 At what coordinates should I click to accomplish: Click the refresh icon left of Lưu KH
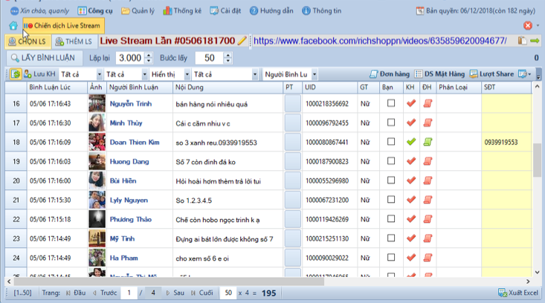(x=15, y=74)
